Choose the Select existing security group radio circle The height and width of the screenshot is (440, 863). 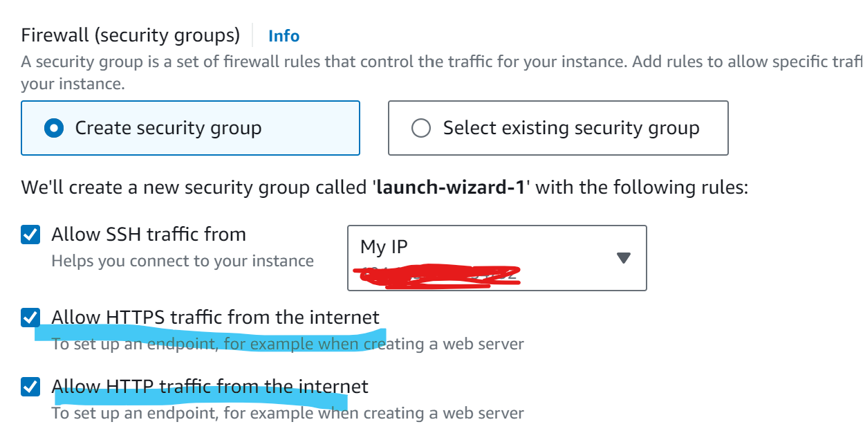point(421,129)
